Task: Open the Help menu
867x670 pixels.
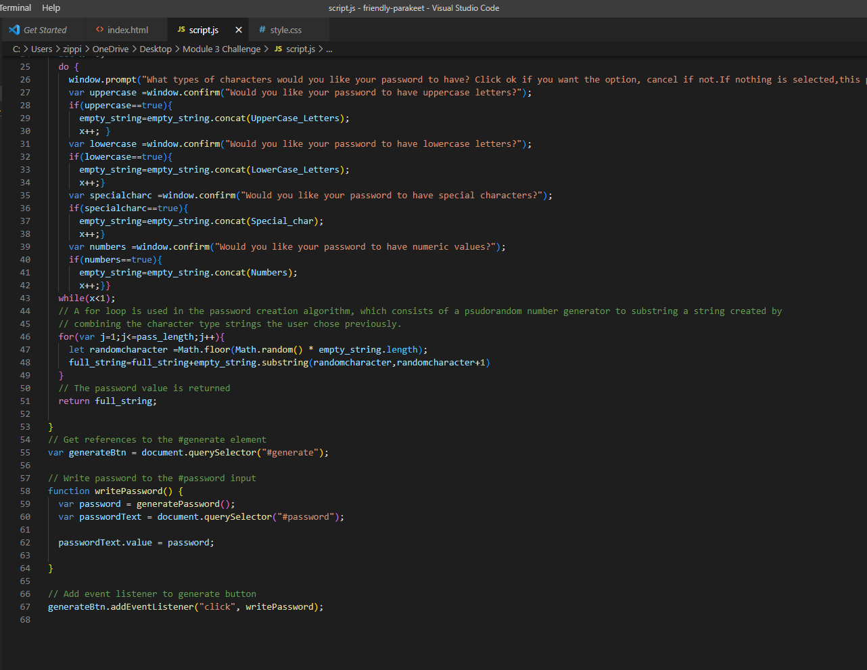Action: pyautogui.click(x=51, y=8)
